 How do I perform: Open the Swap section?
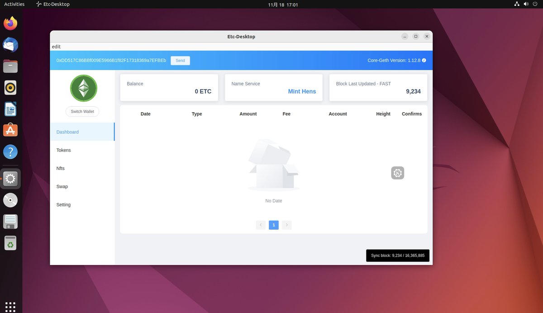(x=82, y=186)
